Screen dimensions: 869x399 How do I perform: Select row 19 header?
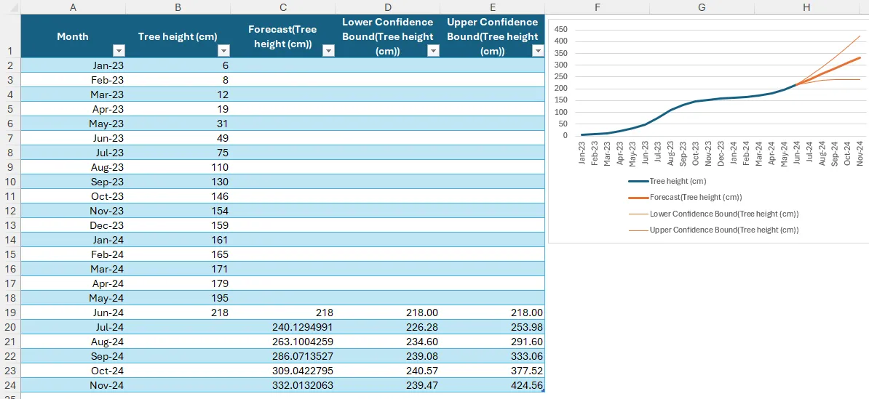coord(10,312)
